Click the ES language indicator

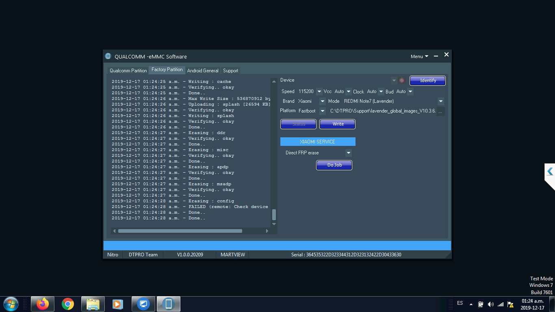click(x=460, y=303)
